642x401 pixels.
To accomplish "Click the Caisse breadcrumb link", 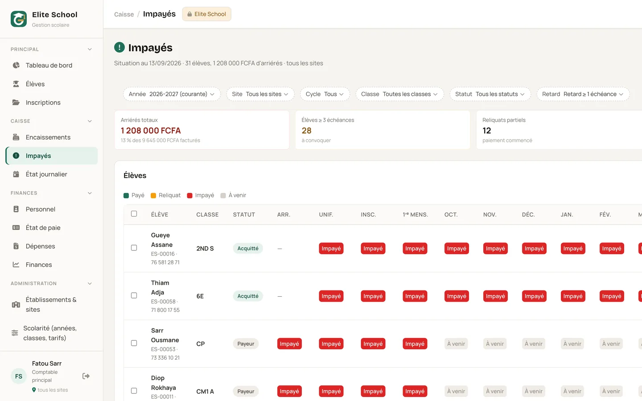I will tap(124, 14).
